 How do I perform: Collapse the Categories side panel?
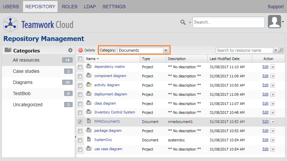(75, 136)
